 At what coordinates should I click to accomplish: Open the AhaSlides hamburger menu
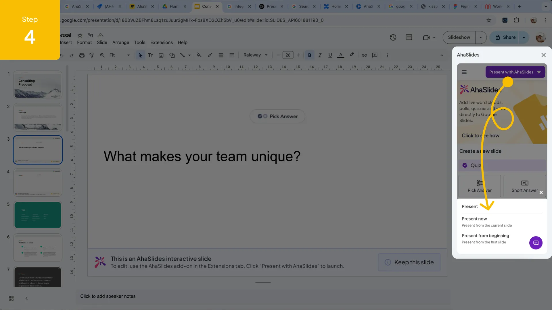tap(464, 72)
